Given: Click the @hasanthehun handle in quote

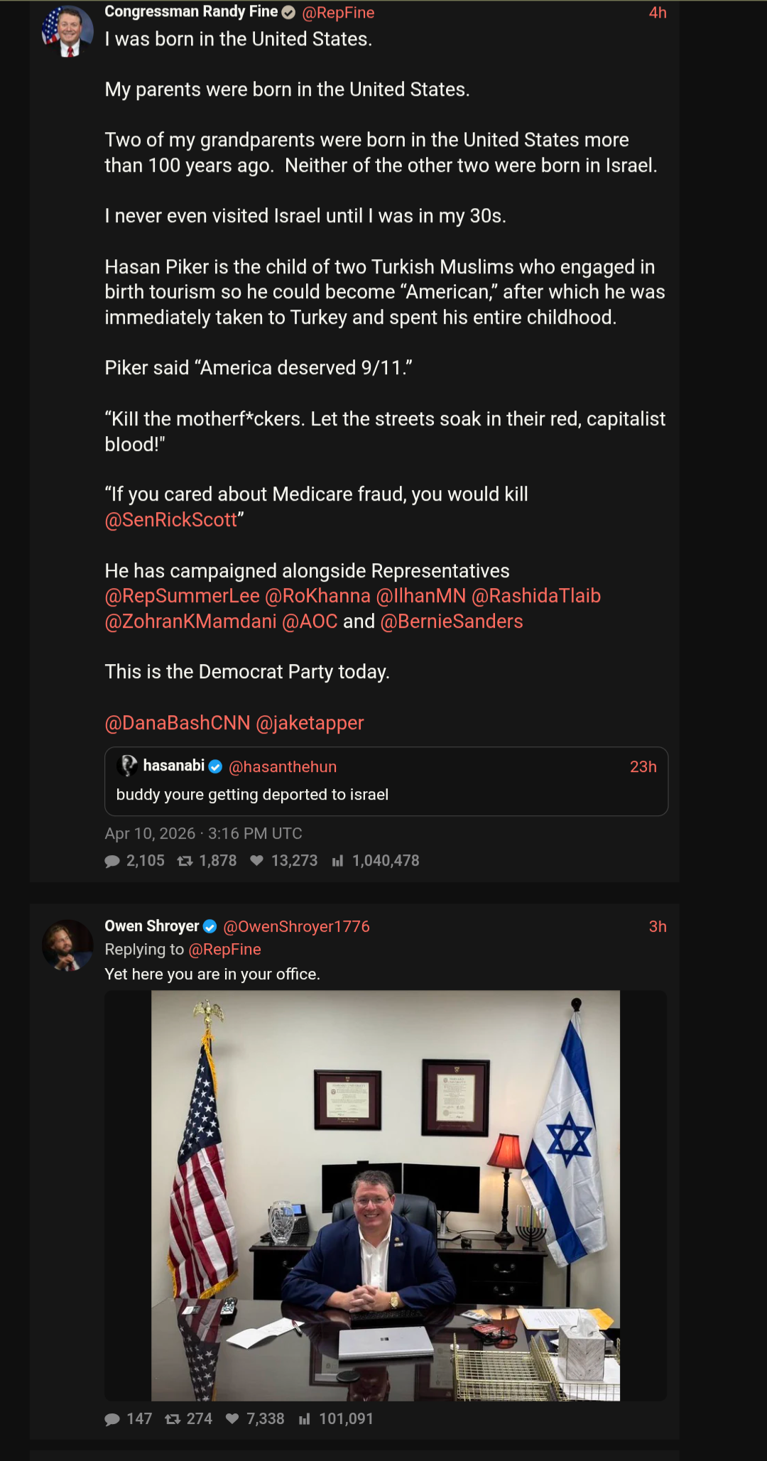Looking at the screenshot, I should click(283, 767).
